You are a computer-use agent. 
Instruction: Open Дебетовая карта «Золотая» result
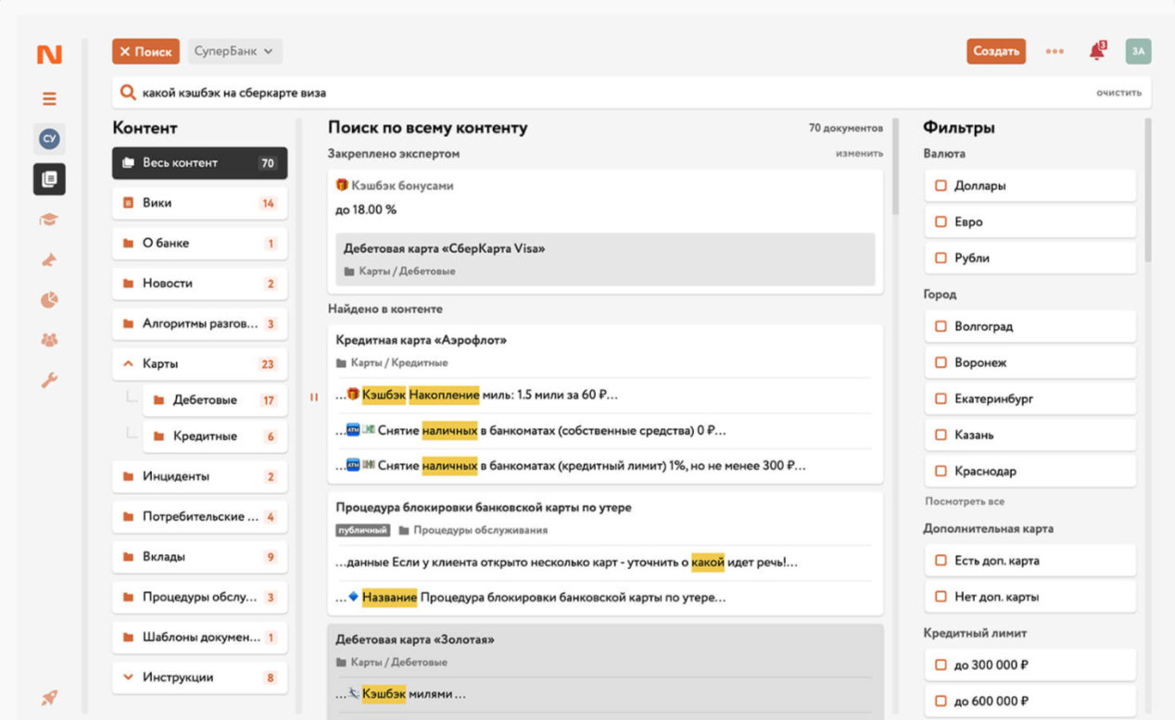tap(415, 640)
